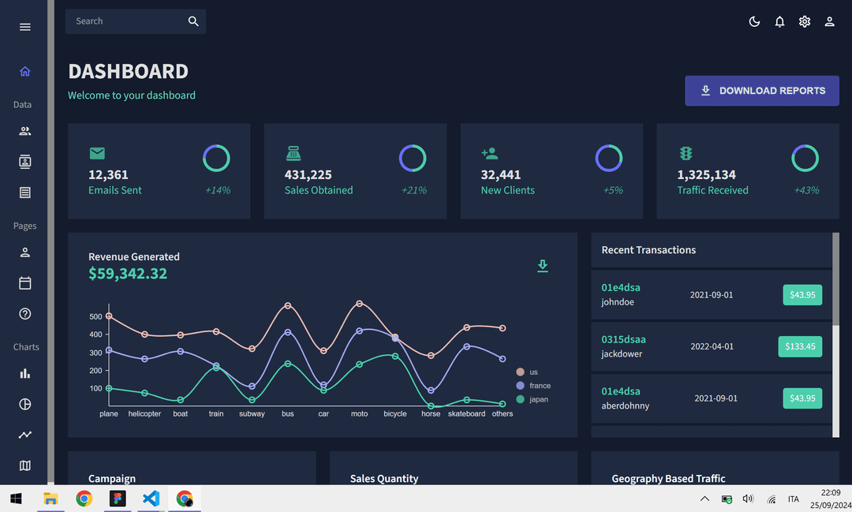Open the line chart page in sidebar

tap(24, 435)
